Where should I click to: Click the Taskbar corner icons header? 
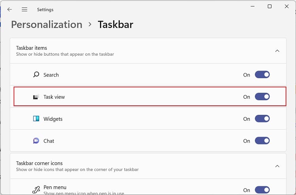pos(40,163)
